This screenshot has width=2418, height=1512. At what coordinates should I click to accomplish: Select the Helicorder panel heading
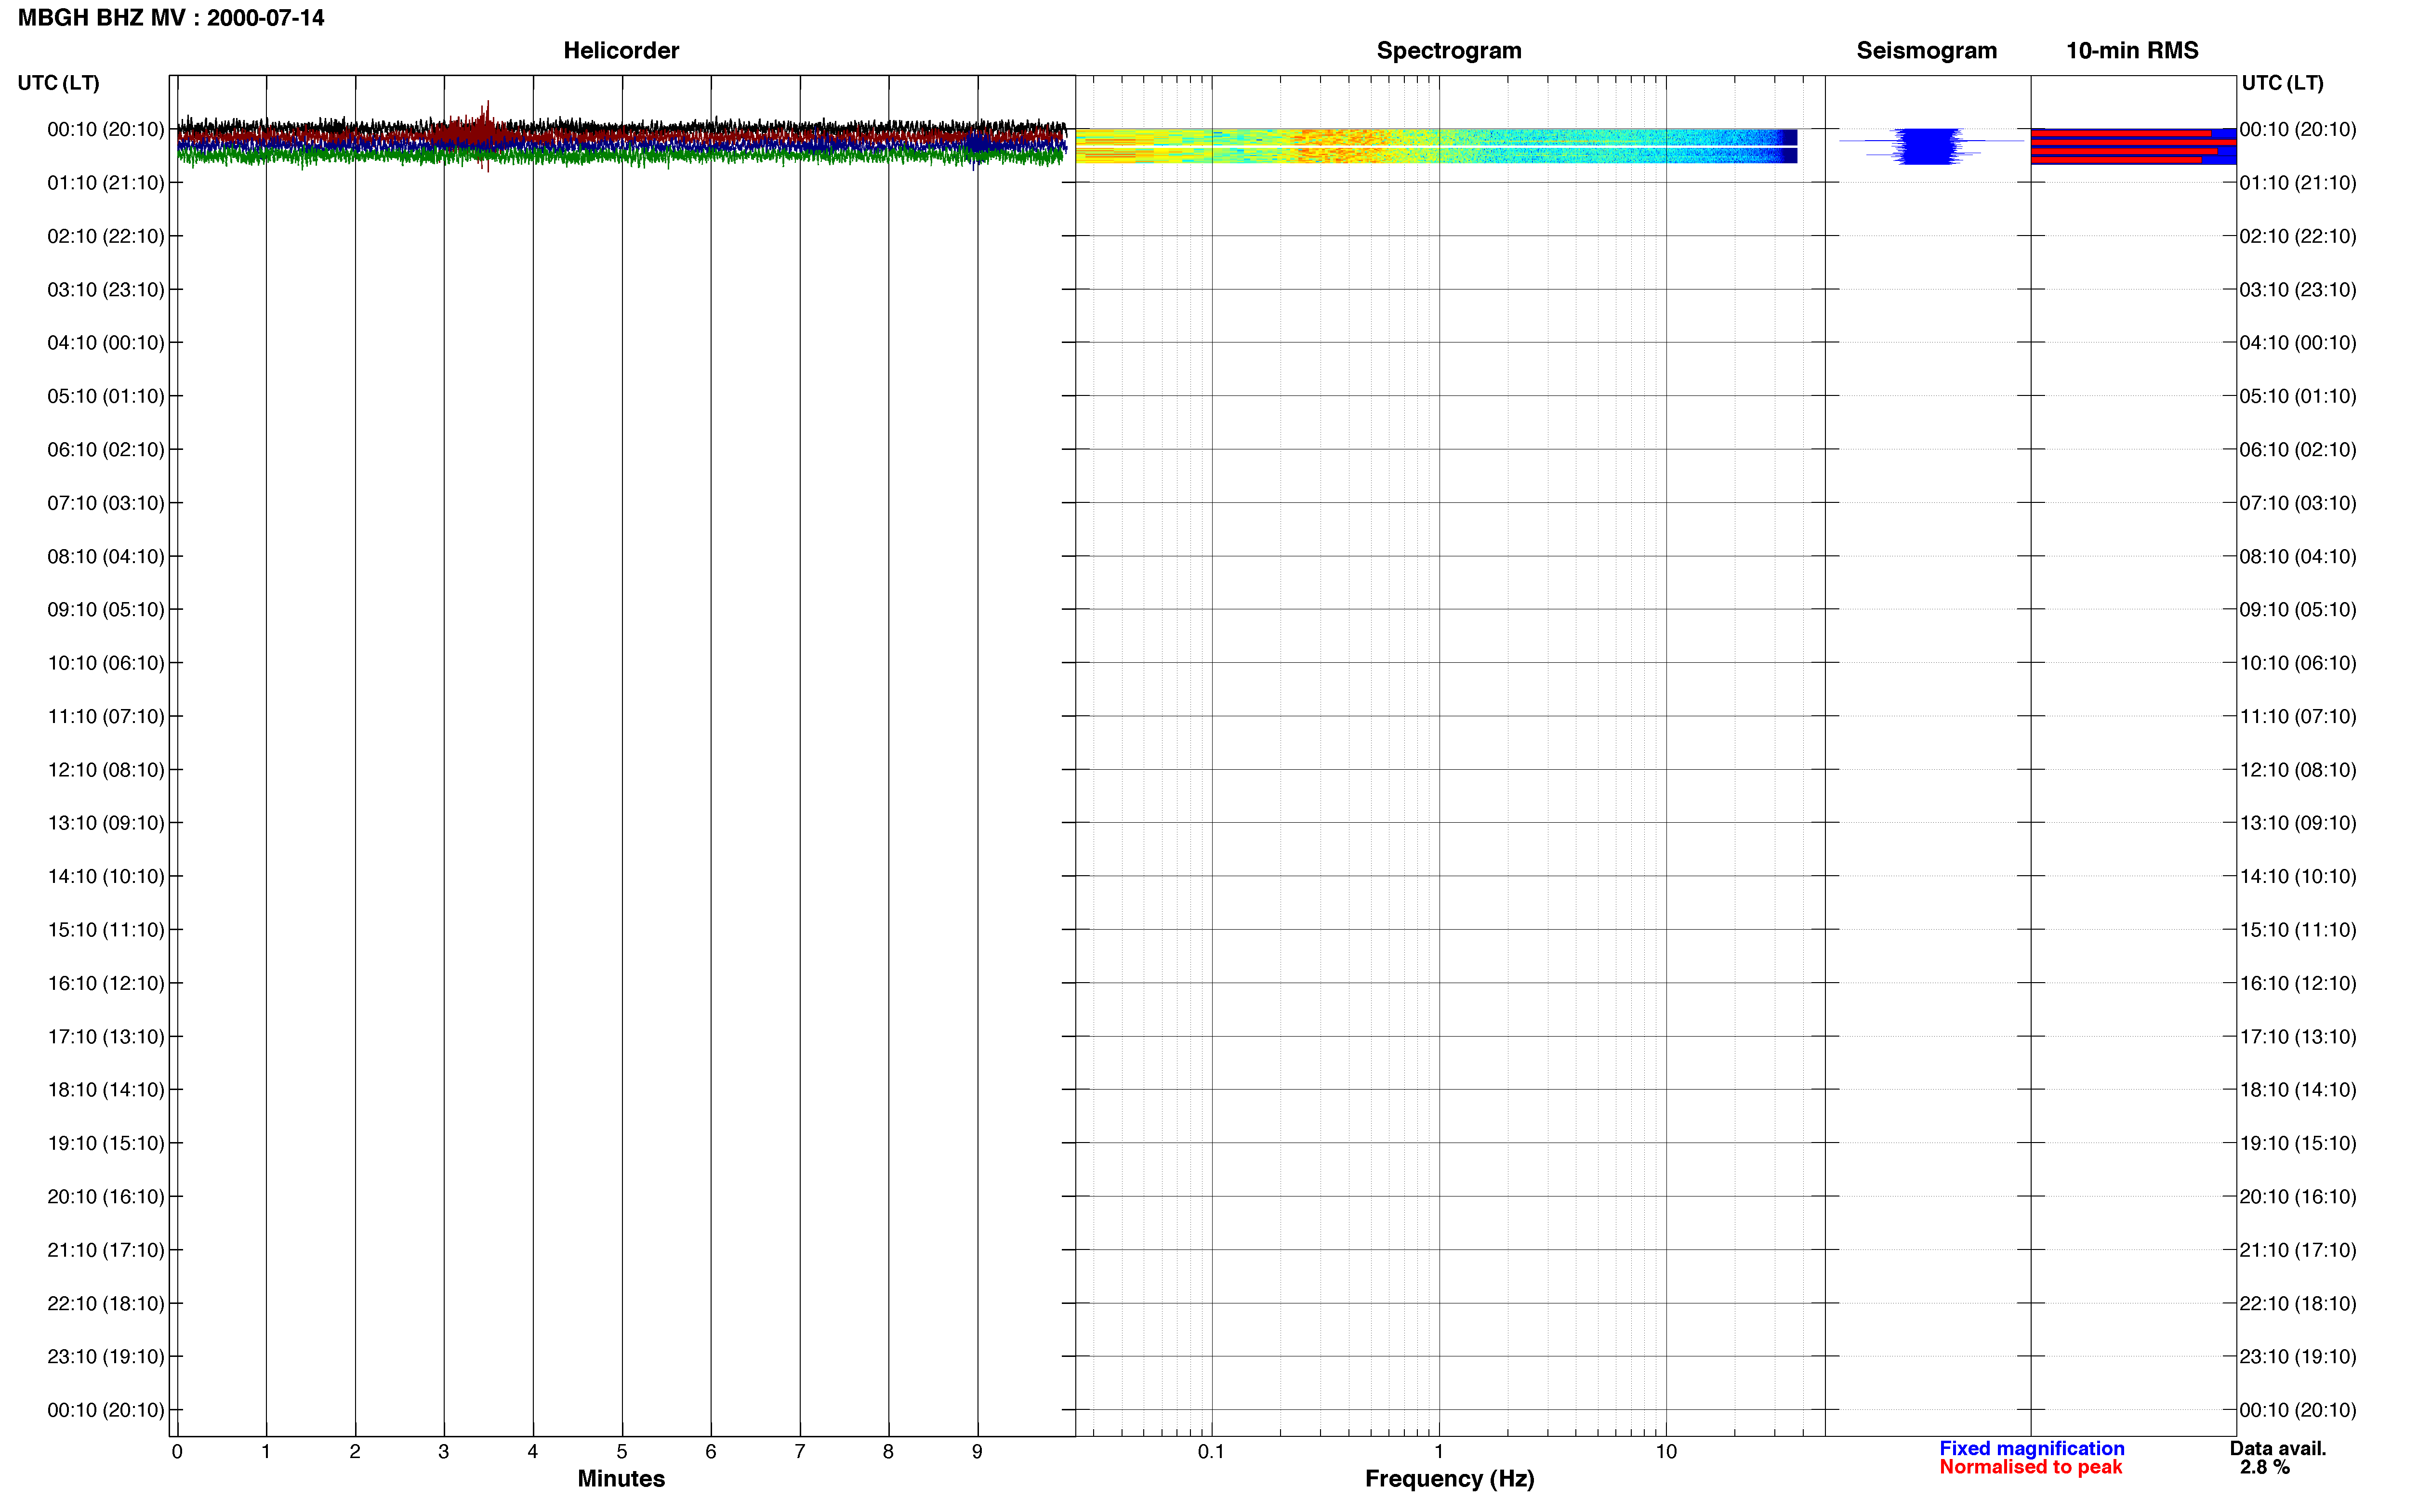621,51
